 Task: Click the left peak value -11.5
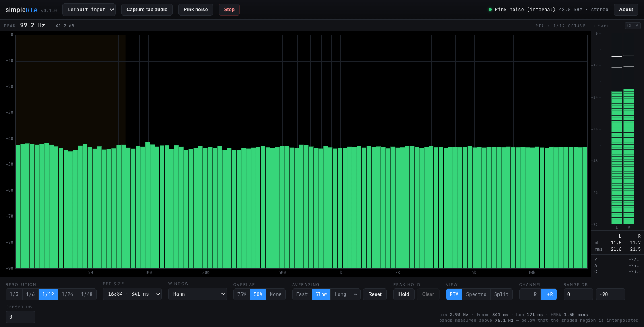[x=615, y=243]
